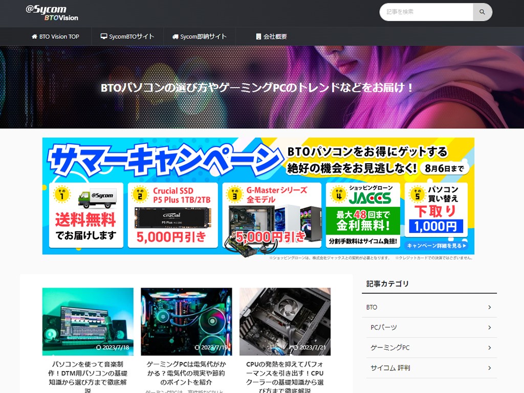
Task: Click the monitor icon beside SycomBTOサイト
Action: (104, 36)
